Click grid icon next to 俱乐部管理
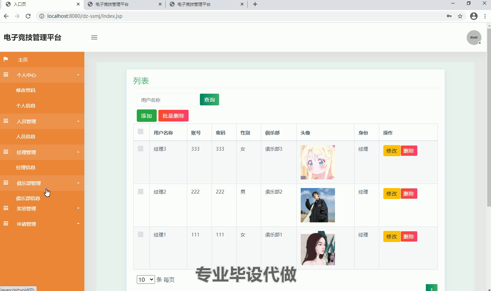The width and height of the screenshot is (491, 291). [x=6, y=183]
